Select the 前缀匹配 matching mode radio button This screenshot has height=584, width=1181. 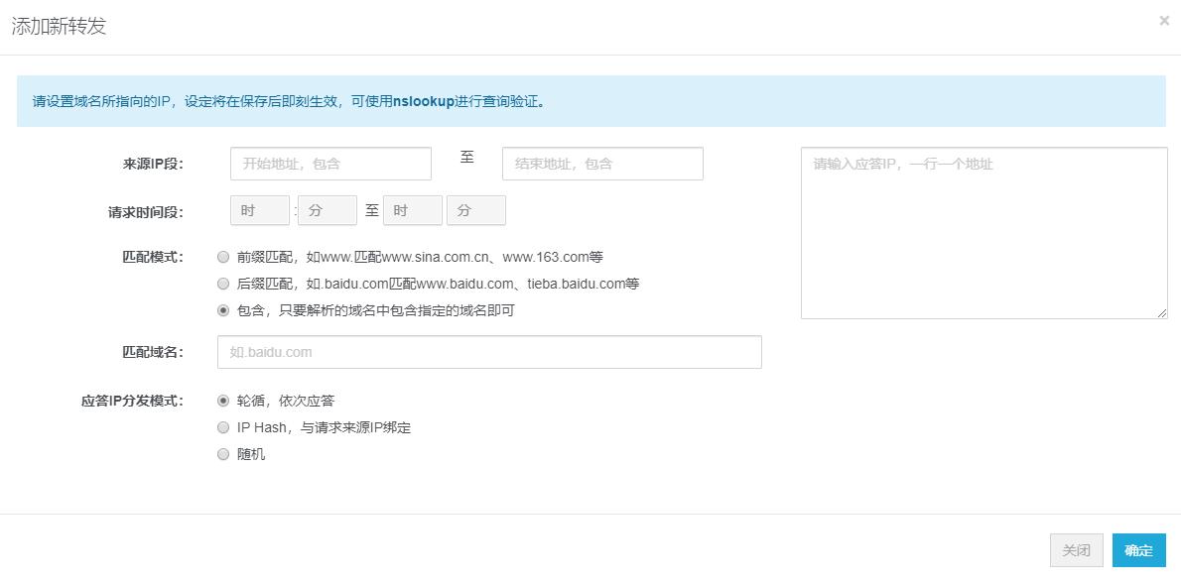tap(223, 257)
